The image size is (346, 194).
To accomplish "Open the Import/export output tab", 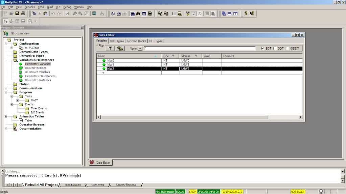I will (73, 185).
